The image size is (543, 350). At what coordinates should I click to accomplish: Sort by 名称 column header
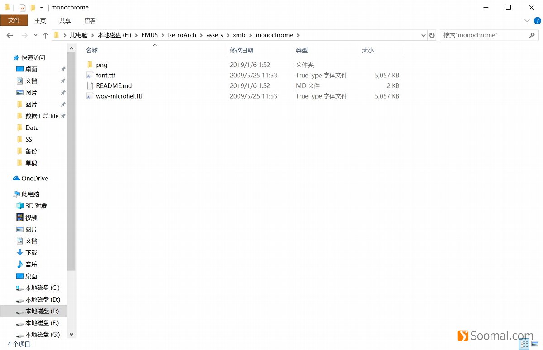coord(154,50)
